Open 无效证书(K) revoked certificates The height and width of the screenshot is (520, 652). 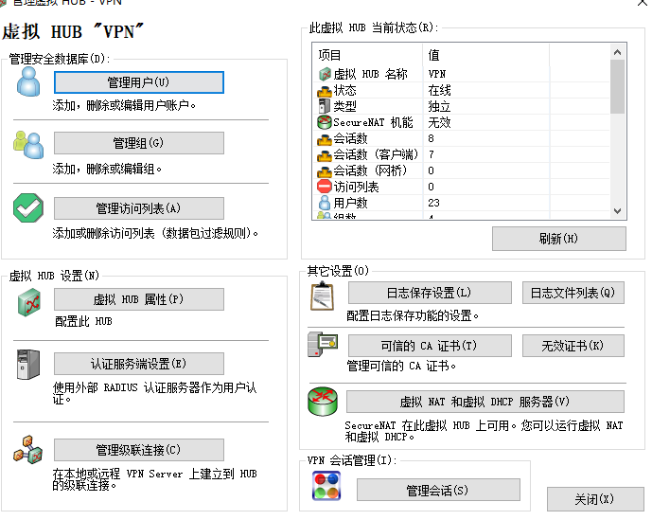coord(573,346)
